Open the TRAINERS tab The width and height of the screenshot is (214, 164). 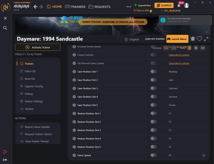[x=75, y=7]
